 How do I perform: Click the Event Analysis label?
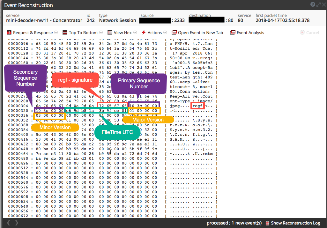(x=250, y=33)
